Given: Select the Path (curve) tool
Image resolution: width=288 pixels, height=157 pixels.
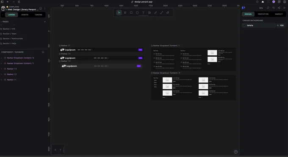Looking at the screenshot, I should pyautogui.click(x=162, y=13).
